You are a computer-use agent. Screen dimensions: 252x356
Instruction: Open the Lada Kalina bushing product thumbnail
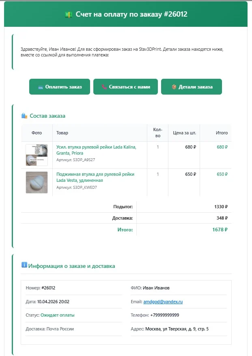(37, 155)
